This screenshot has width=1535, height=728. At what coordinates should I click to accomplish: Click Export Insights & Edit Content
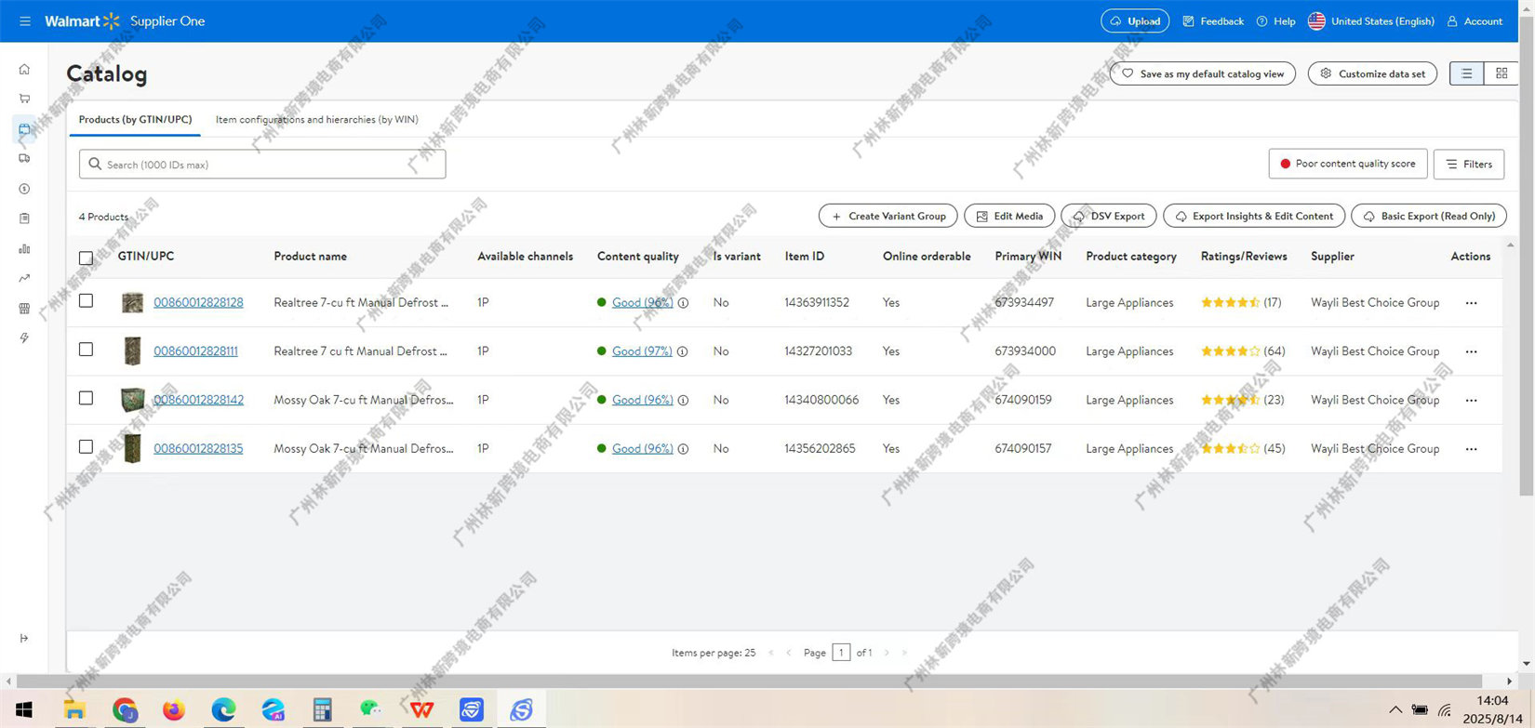click(1254, 216)
